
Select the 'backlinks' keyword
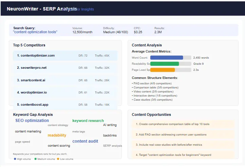pos(110,135)
